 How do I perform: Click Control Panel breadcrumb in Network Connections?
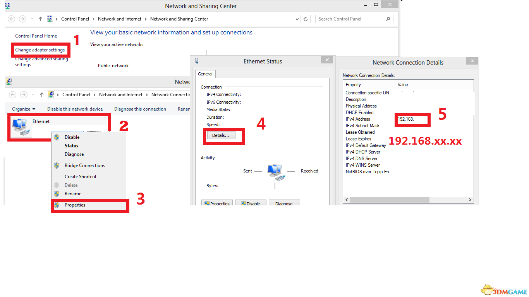[76, 95]
